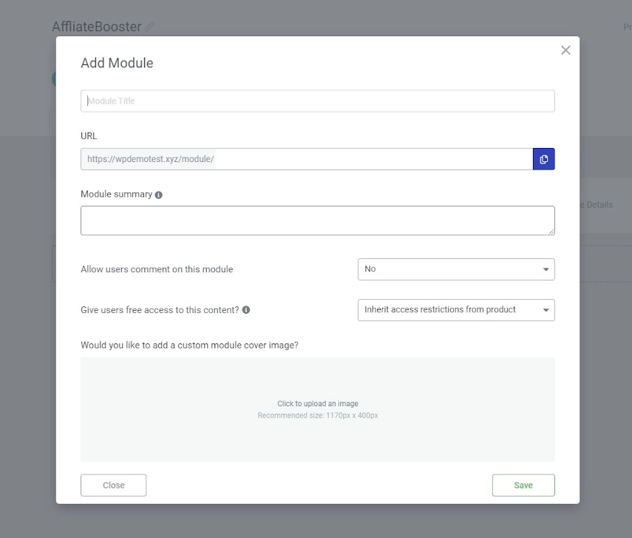Screen dimensions: 632x538
Task: Copy the module URL with clipboard icon
Action: [x=543, y=159]
